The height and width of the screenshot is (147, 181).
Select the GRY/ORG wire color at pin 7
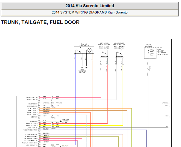pyautogui.click(x=46, y=109)
